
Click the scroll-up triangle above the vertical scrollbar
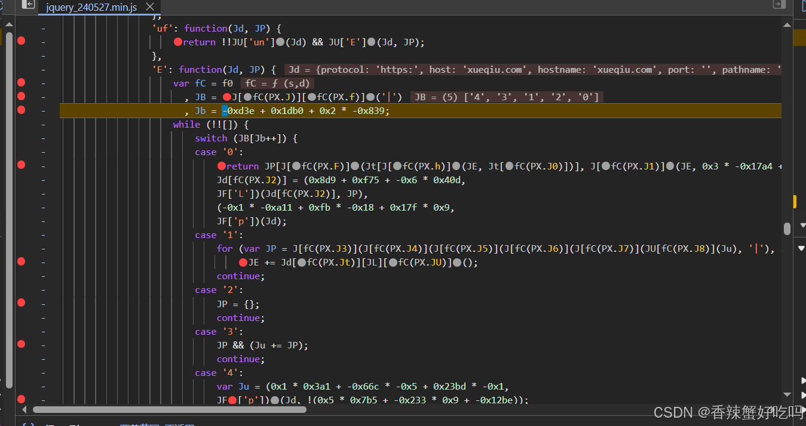click(787, 24)
